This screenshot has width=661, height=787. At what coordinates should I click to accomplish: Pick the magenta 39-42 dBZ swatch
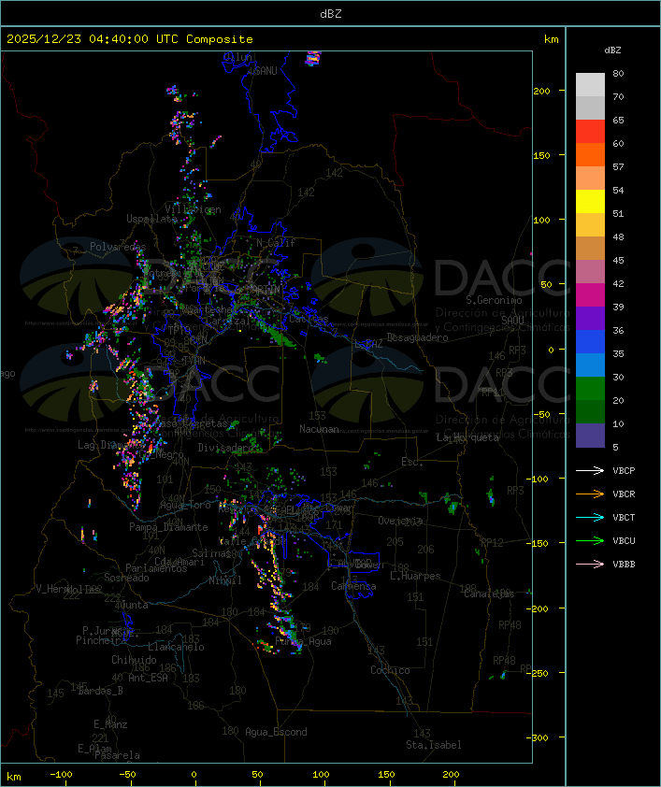pyautogui.click(x=590, y=294)
